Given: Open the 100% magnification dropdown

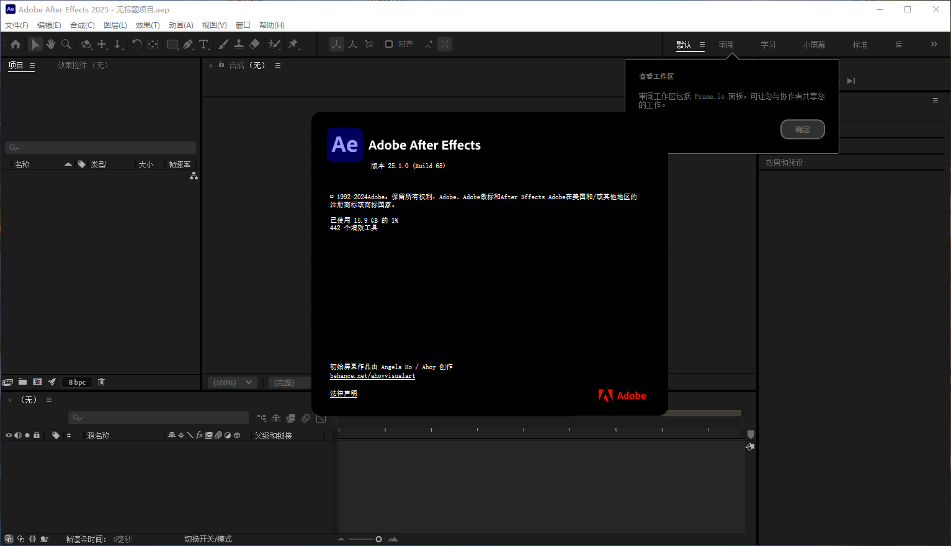Looking at the screenshot, I should [232, 382].
